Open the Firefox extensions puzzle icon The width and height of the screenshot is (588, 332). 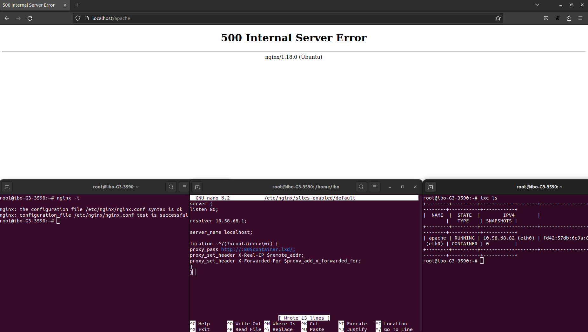point(569,18)
